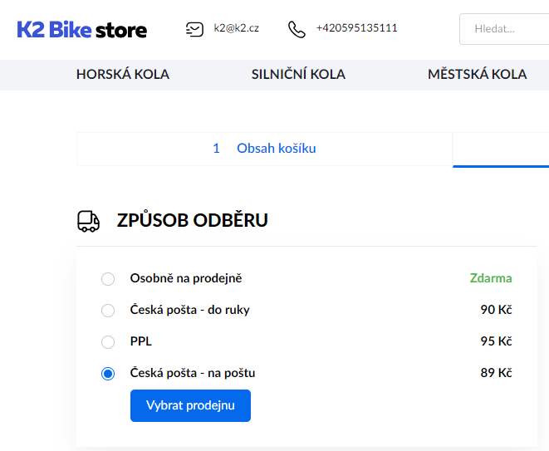Click the delivery truck icon
This screenshot has height=451, width=549.
pyautogui.click(x=88, y=221)
